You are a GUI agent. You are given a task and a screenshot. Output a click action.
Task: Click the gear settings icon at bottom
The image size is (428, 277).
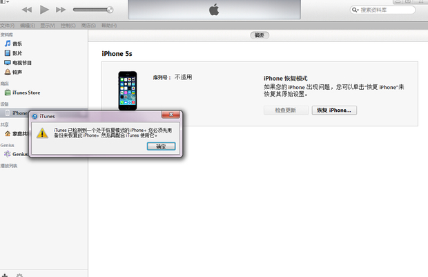[x=19, y=276]
